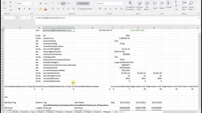Click the Format cells button
202x113 pixels.
pyautogui.click(x=168, y=6)
